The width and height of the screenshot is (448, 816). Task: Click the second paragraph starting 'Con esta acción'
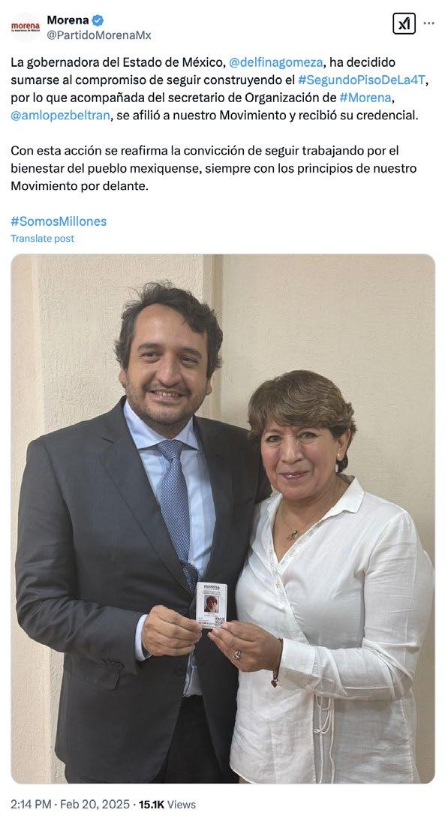[214, 168]
